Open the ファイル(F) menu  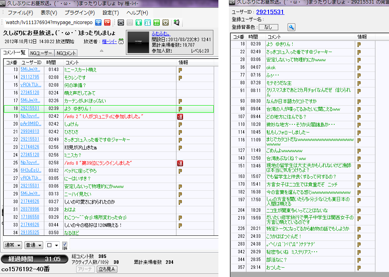click(x=20, y=13)
